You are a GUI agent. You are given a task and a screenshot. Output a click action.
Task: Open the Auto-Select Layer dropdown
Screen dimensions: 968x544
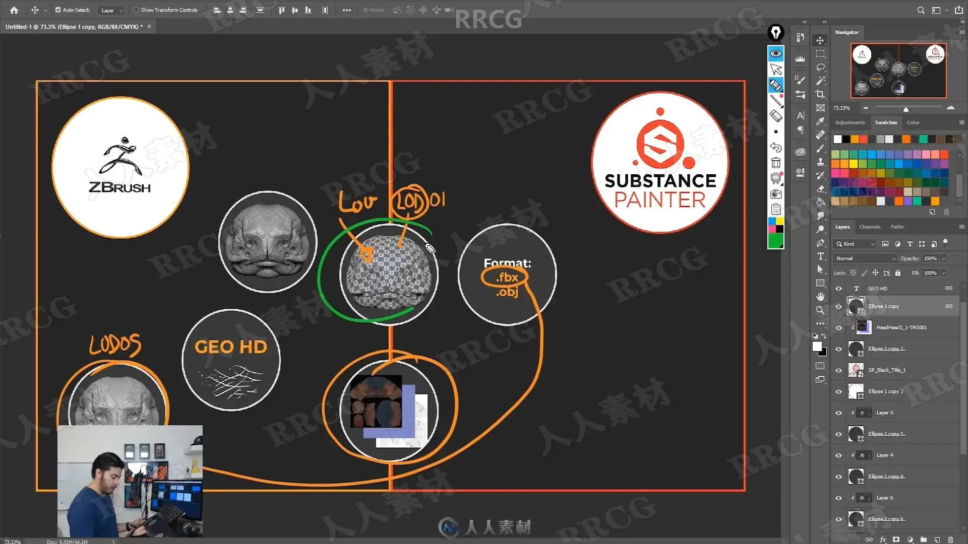click(111, 10)
